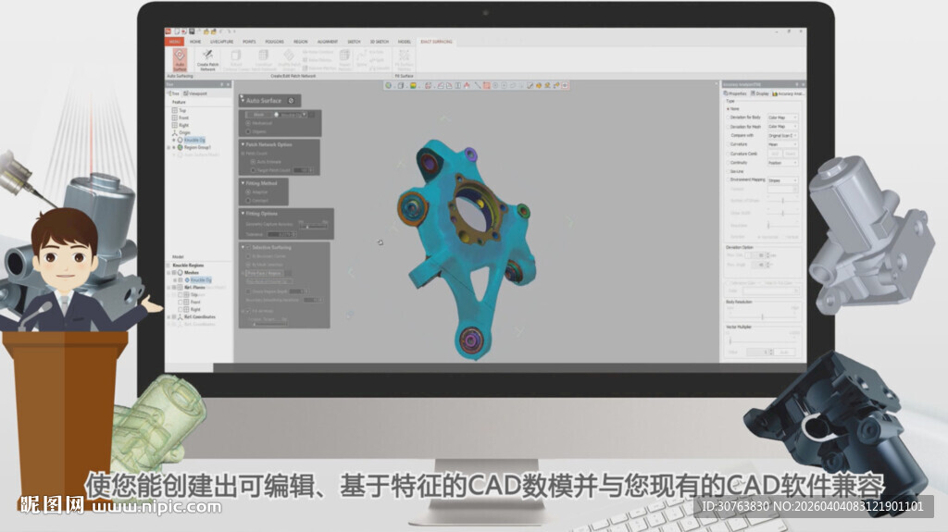Click the Target Patch Count value field

304,170
